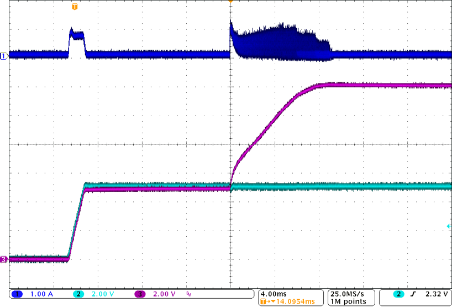Image resolution: width=452 pixels, height=307 pixels.
Task: Select the orange T trigger position marker
Action: 75,7
